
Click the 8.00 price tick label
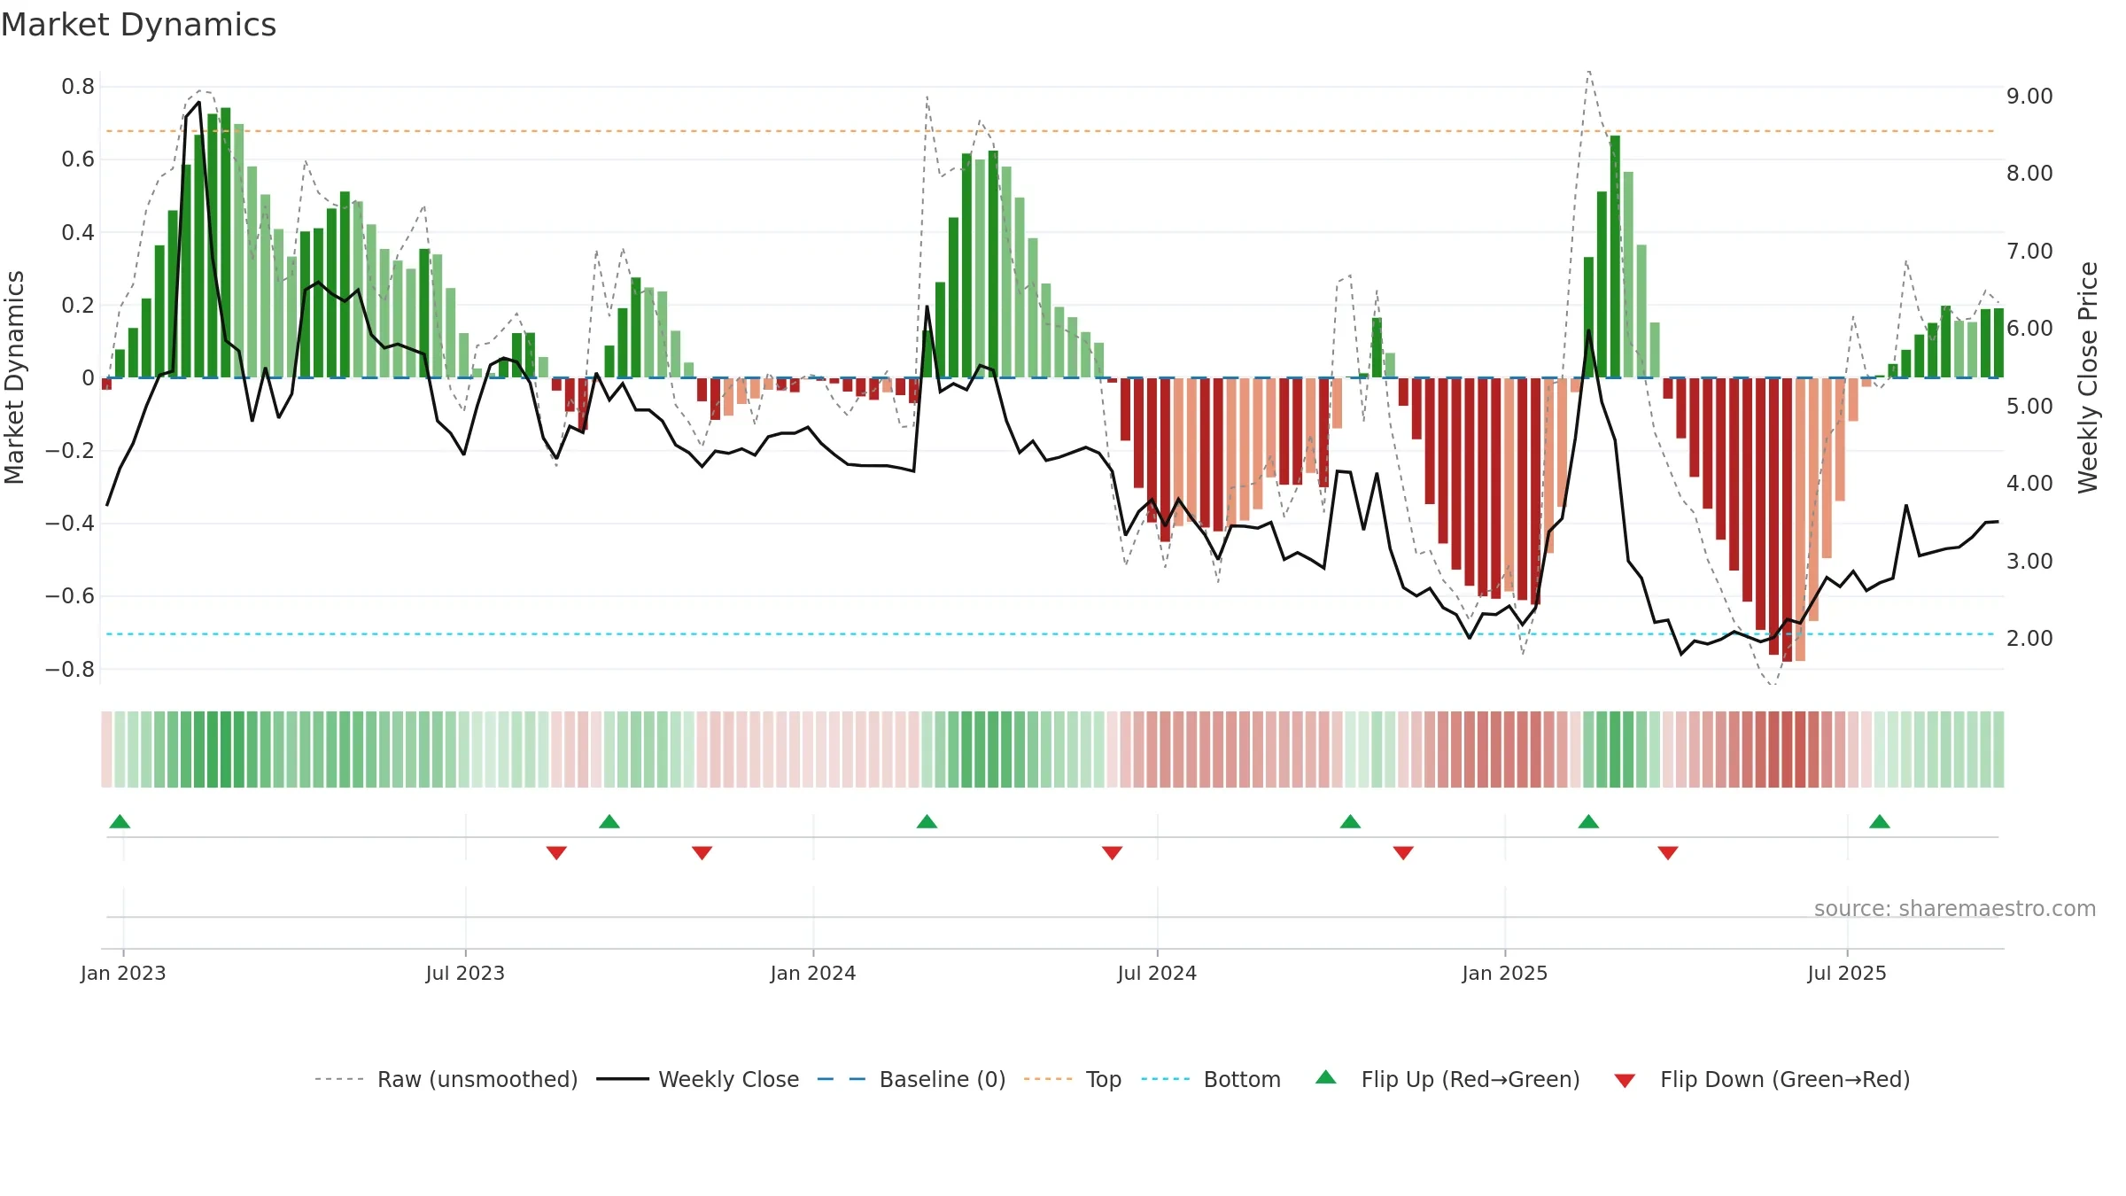[x=2029, y=173]
